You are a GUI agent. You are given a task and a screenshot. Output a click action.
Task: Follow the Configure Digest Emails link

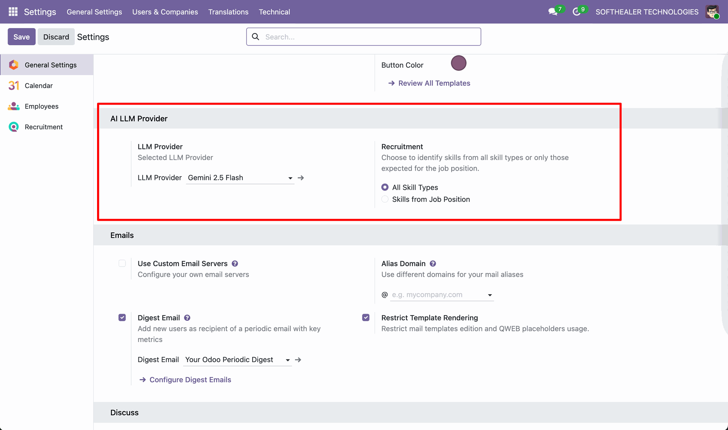coord(190,380)
